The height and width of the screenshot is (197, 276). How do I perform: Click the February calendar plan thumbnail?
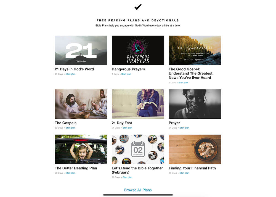(138, 149)
